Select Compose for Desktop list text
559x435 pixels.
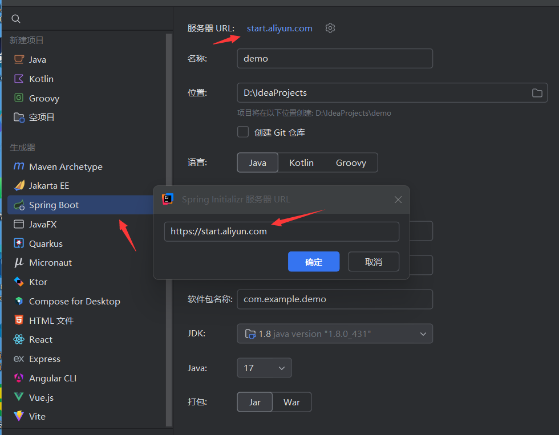point(75,302)
